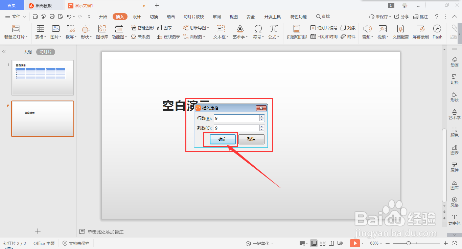Confirm table insertion with 确定 button
462x249 pixels.
[222, 139]
